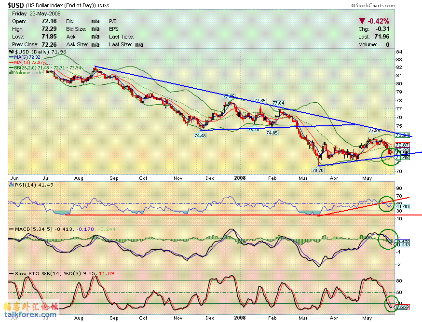Click the 73.94 upper band axis tag
This screenshot has width=422, height=322.
point(402,135)
